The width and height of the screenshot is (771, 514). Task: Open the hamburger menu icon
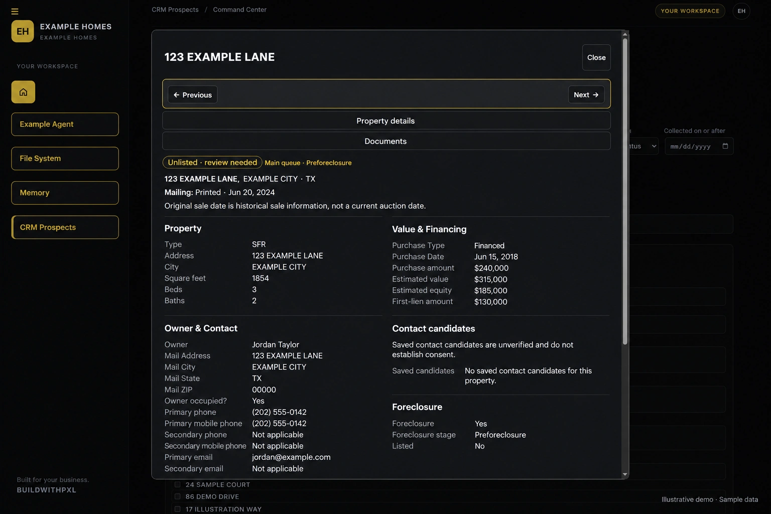click(15, 12)
